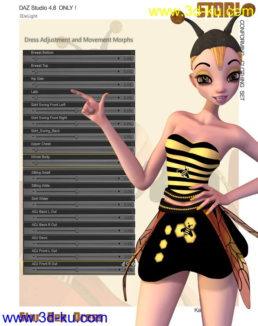Click the plus icon for ADJ Deco

(x=119, y=244)
